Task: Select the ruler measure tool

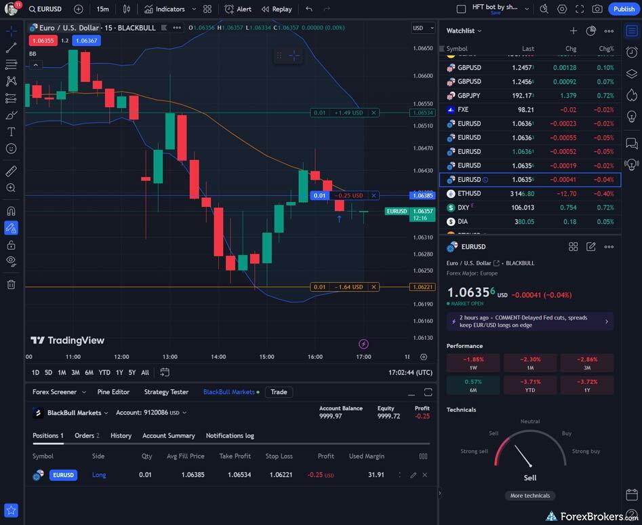Action: pyautogui.click(x=11, y=171)
